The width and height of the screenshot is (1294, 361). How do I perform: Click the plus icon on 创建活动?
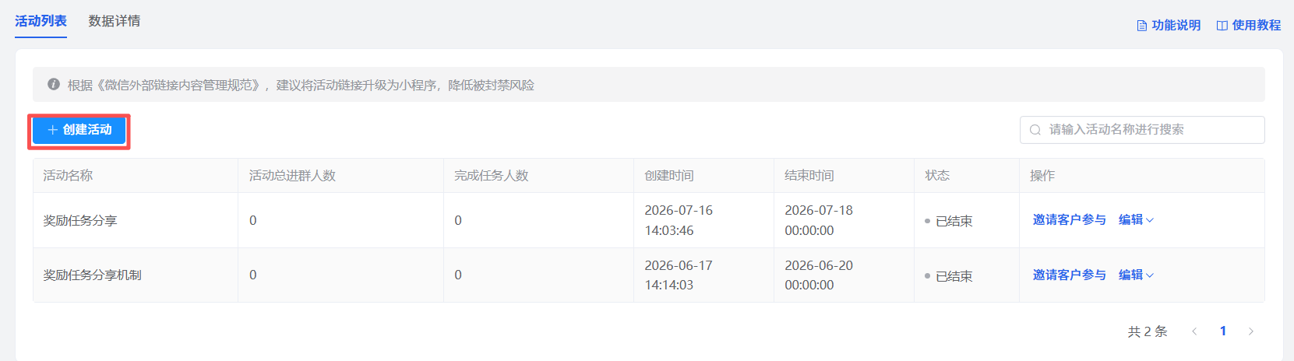(53, 130)
